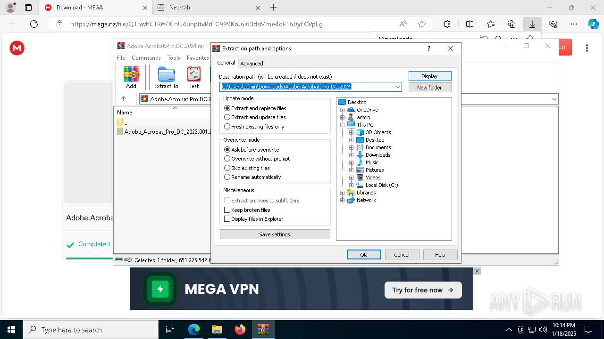This screenshot has height=339, width=604.
Task: Open the Edge Collections icon
Action: click(x=512, y=24)
